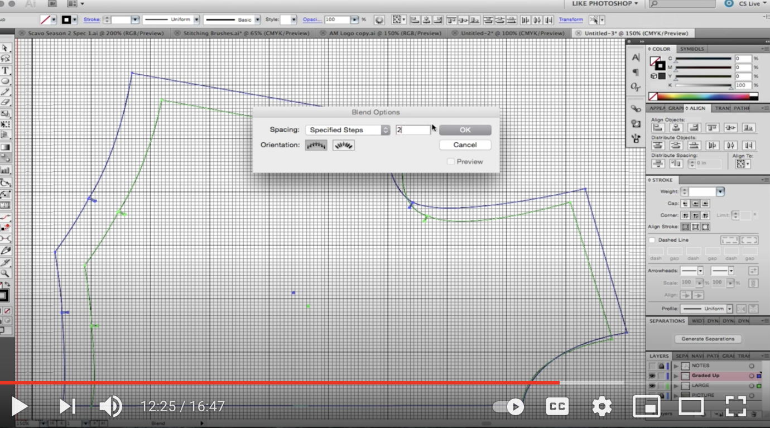Click the Generate Separations button
The height and width of the screenshot is (428, 770).
tap(708, 339)
